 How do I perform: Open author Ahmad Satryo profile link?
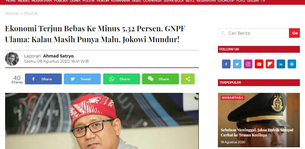point(58,56)
